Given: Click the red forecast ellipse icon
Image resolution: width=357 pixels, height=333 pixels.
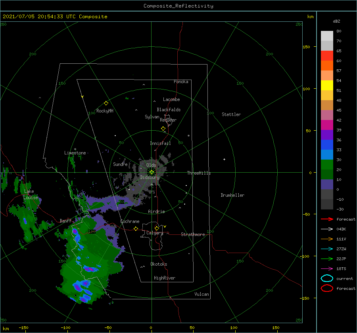Looking at the screenshot, I should tap(327, 288).
